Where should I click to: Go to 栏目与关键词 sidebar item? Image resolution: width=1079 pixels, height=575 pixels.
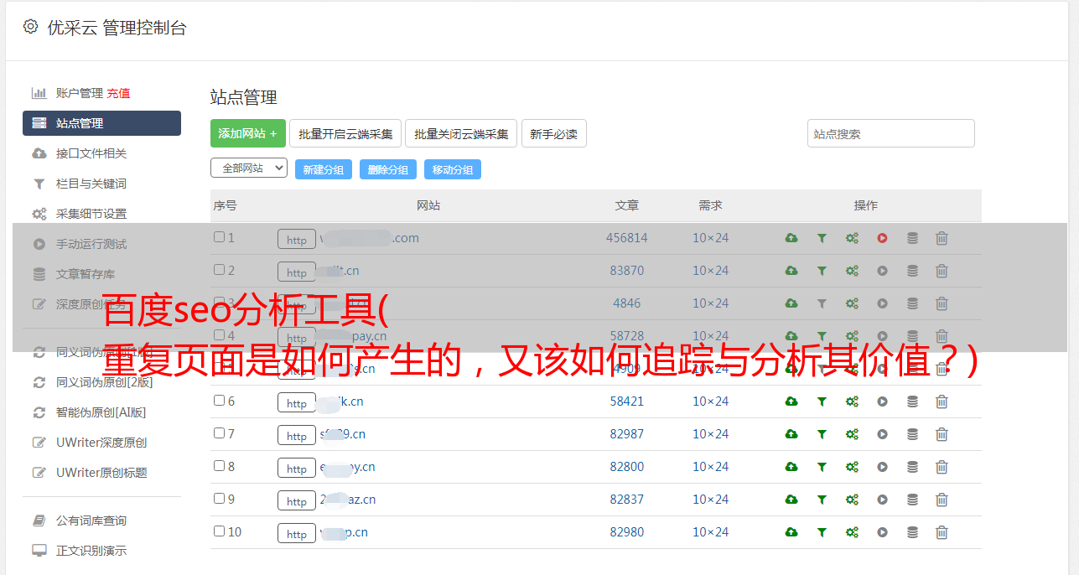[x=91, y=184]
